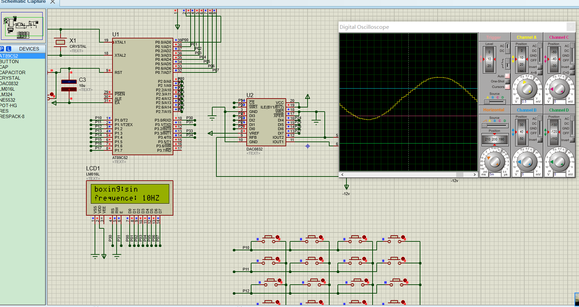Click the Trigger AC/DC coupling slider
Viewport: 579px width, 307px height.
507,48
